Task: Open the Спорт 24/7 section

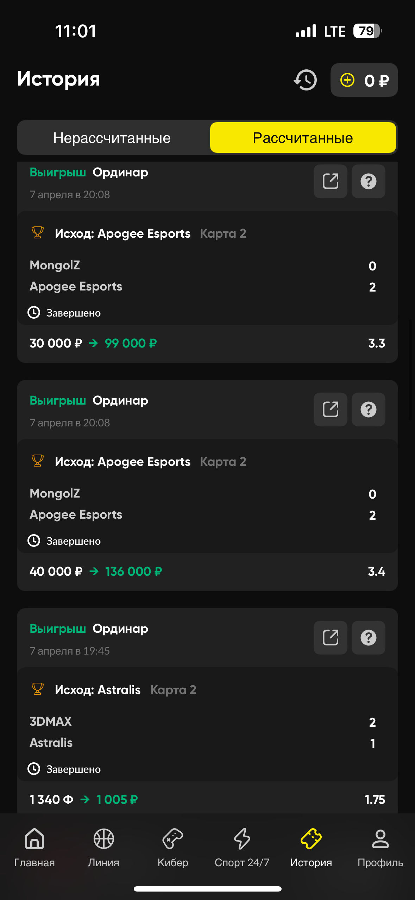Action: tap(242, 847)
